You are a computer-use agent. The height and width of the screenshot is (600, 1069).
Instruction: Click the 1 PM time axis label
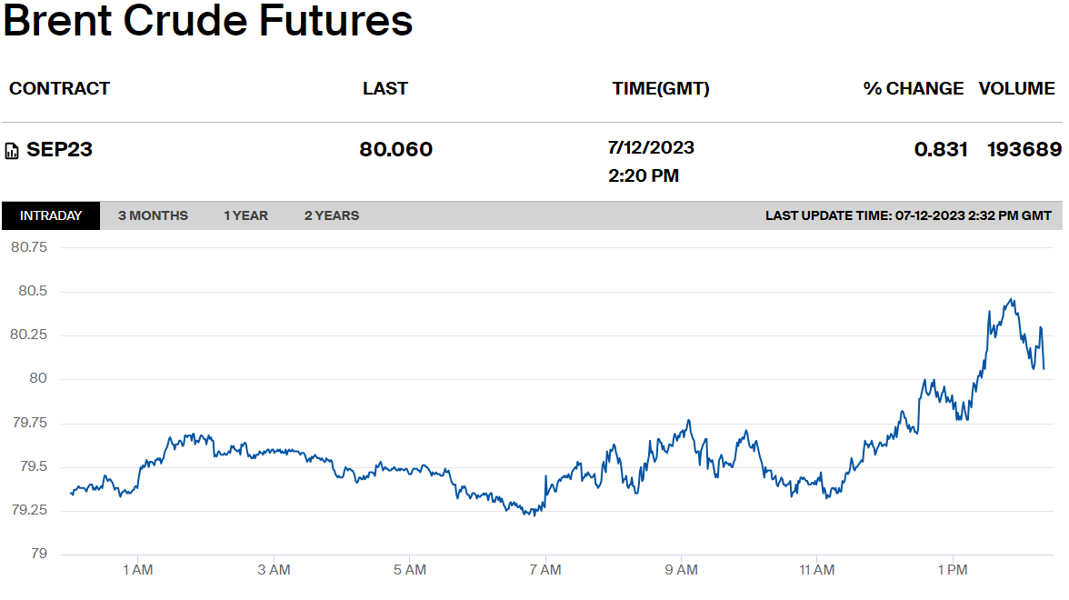tap(953, 570)
